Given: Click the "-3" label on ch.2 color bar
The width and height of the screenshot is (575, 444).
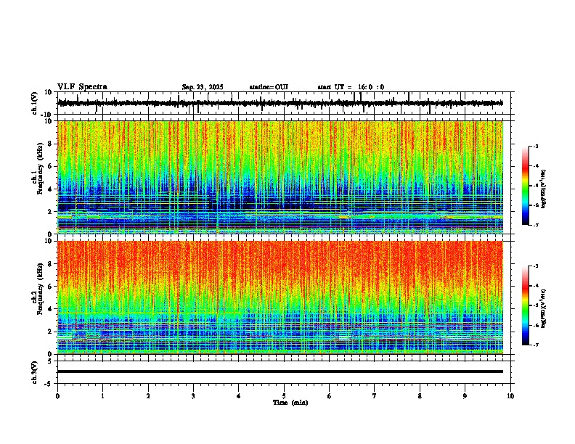Looking at the screenshot, I should point(535,266).
